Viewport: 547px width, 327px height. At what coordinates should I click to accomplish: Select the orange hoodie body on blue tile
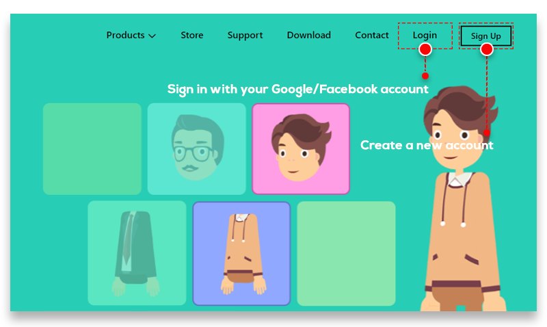click(x=241, y=253)
